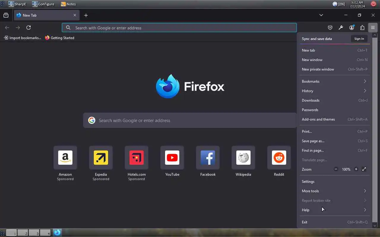Open Getting Started bookmark

point(60,38)
